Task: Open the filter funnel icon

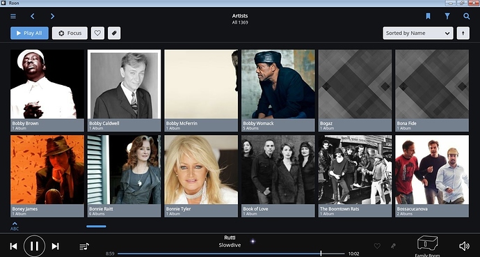Action: coord(447,16)
